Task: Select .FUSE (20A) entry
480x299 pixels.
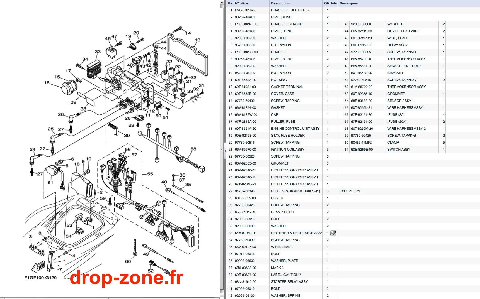Action: pos(397,122)
